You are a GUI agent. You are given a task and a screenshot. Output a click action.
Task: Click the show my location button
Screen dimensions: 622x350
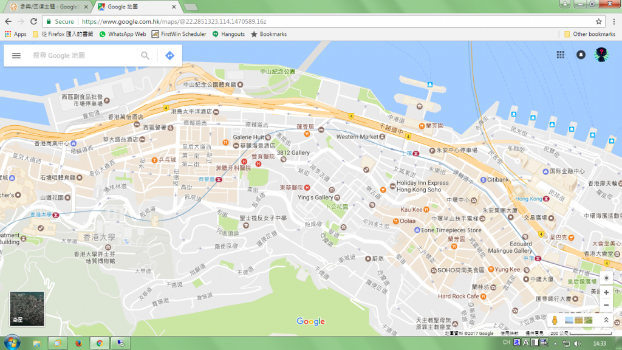pyautogui.click(x=606, y=278)
